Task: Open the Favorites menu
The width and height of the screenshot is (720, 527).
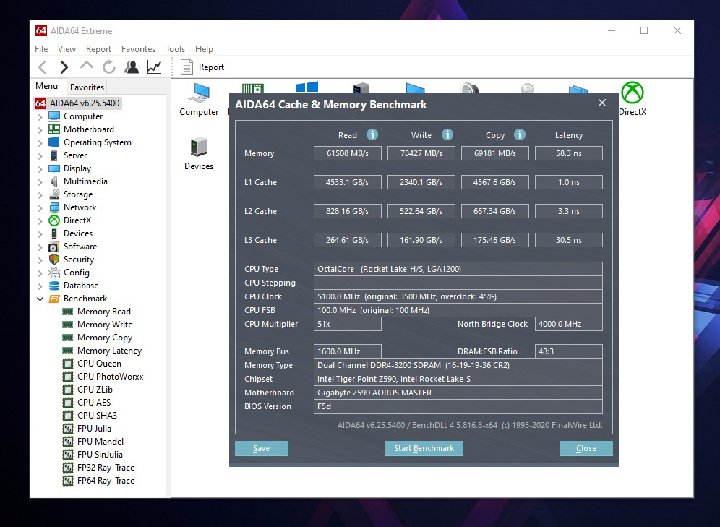Action: 138,48
